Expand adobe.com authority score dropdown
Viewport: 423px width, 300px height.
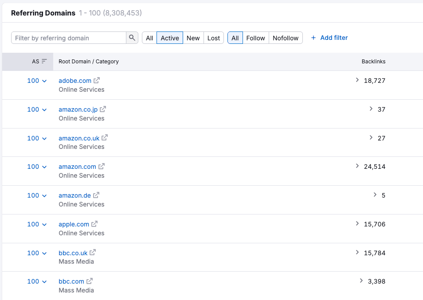coord(44,81)
